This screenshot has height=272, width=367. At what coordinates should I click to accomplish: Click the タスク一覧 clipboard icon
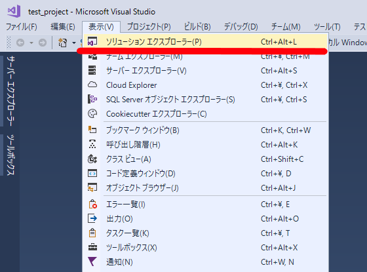pyautogui.click(x=92, y=233)
